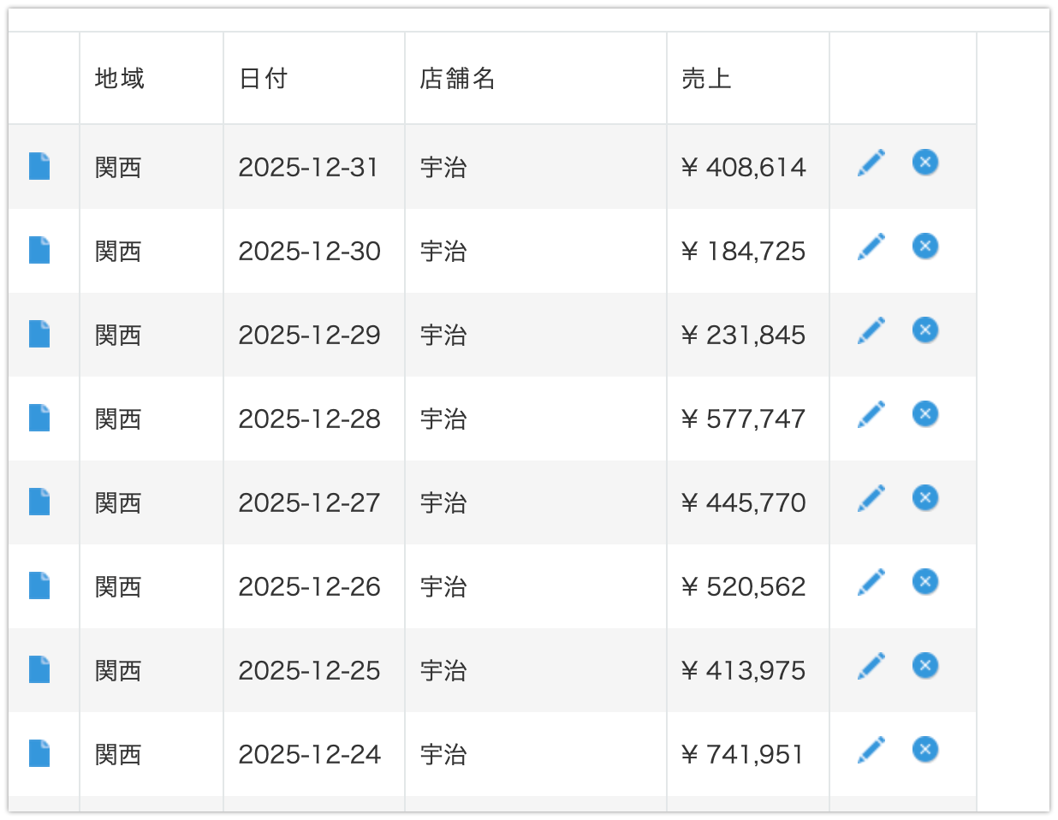The width and height of the screenshot is (1058, 820).
Task: Delete the 2025-12-31 record
Action: pos(924,162)
